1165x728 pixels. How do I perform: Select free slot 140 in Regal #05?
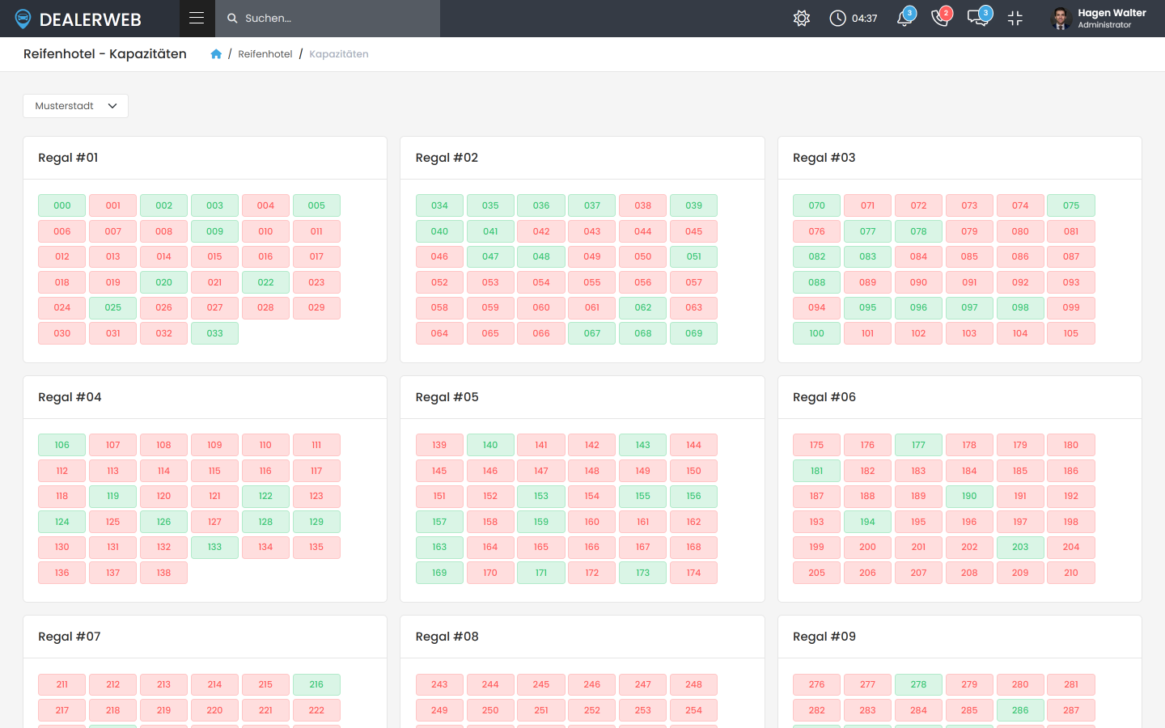click(x=490, y=445)
